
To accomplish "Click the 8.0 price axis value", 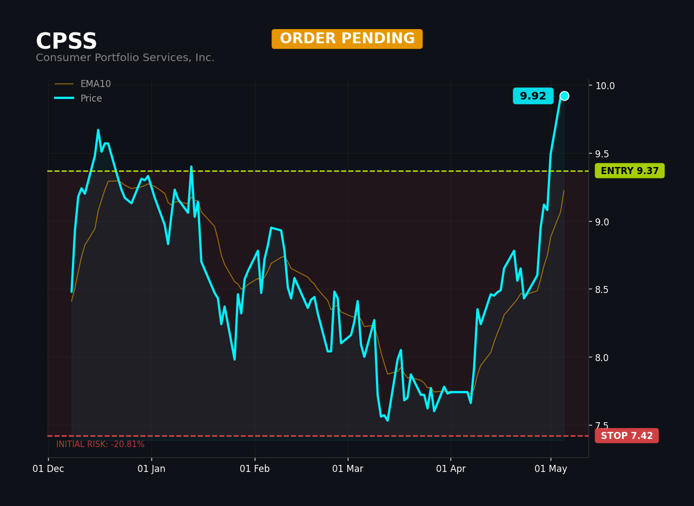I will point(603,357).
